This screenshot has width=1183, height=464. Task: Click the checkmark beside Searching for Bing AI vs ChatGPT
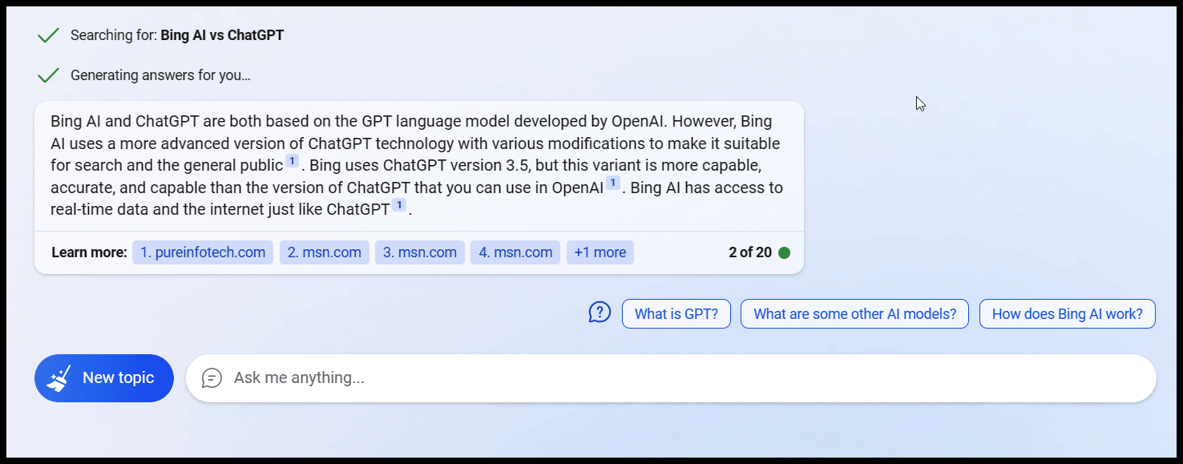point(47,35)
